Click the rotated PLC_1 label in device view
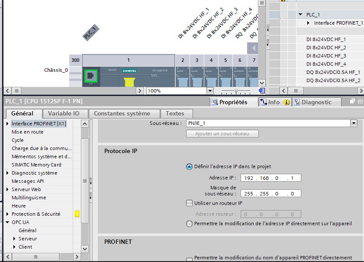 pos(91,32)
